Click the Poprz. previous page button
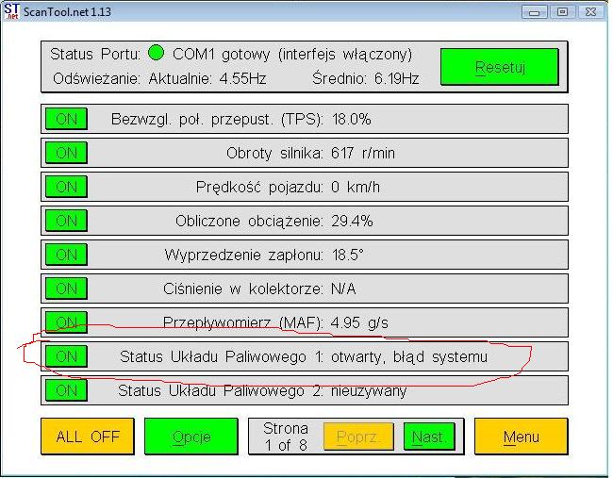613x478 pixels. pos(358,437)
